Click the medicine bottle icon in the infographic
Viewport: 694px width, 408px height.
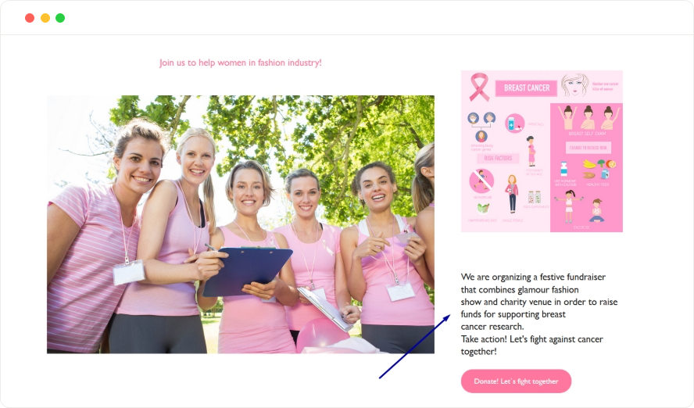pos(514,123)
